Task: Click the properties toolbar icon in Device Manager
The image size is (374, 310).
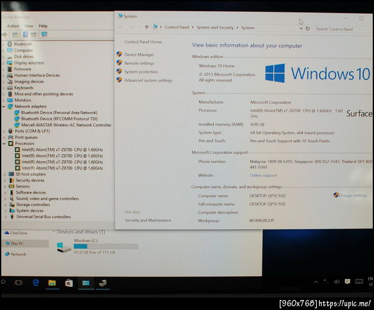Action: [x=26, y=35]
